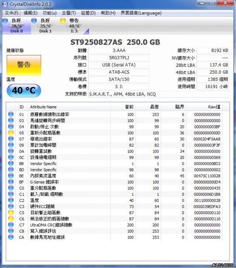Click the blue status icon for attribute 07
The width and height of the screenshot is (236, 268).
(x=11, y=139)
